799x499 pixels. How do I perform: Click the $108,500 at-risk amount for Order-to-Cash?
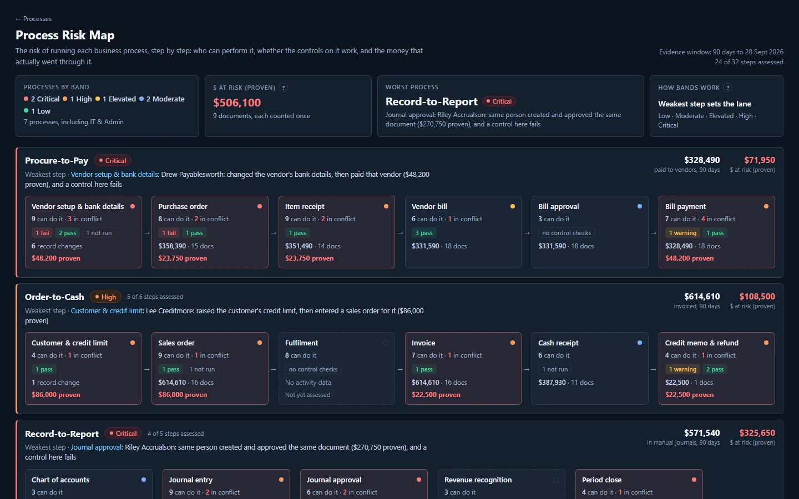(757, 297)
